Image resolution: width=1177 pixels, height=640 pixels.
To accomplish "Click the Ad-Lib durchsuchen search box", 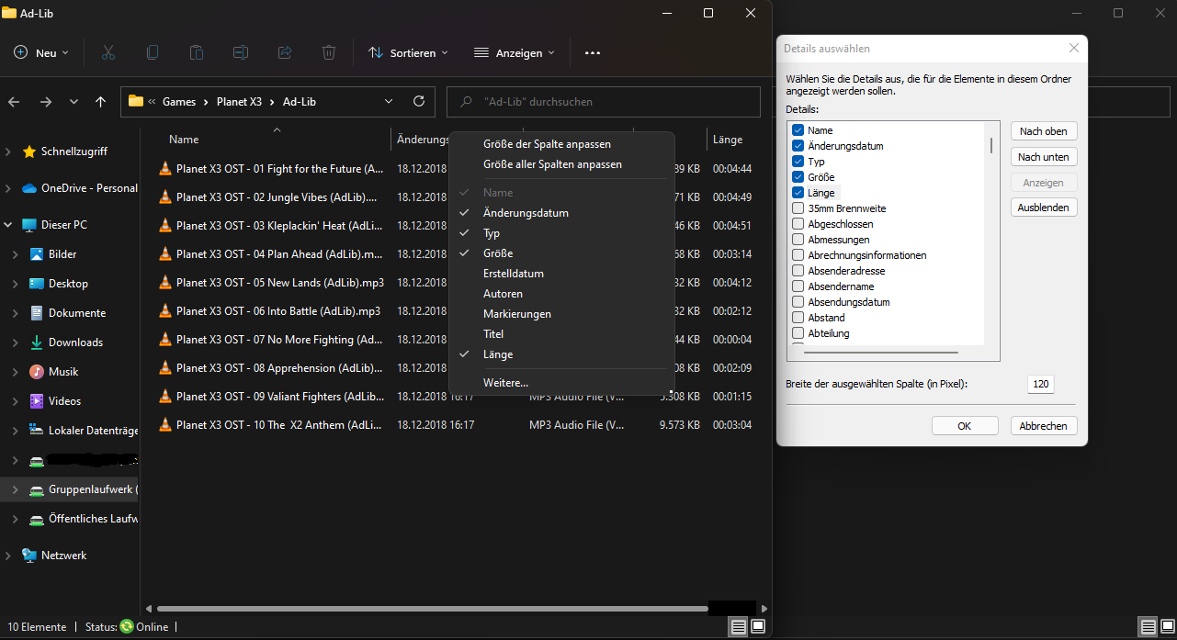I will coord(604,102).
